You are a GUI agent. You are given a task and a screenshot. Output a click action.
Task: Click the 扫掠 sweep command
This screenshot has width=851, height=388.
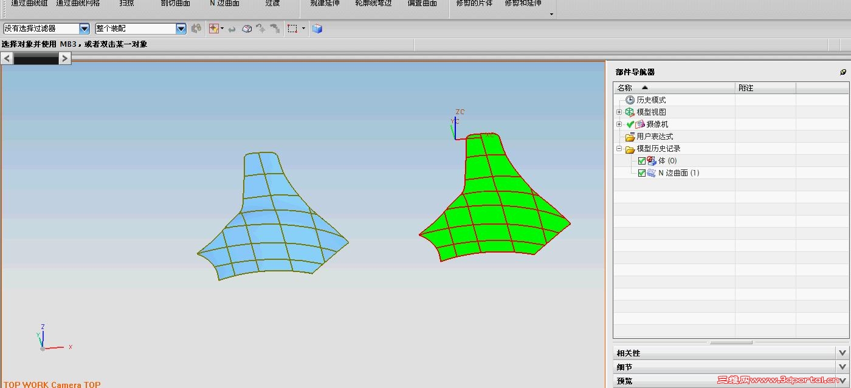point(127,4)
